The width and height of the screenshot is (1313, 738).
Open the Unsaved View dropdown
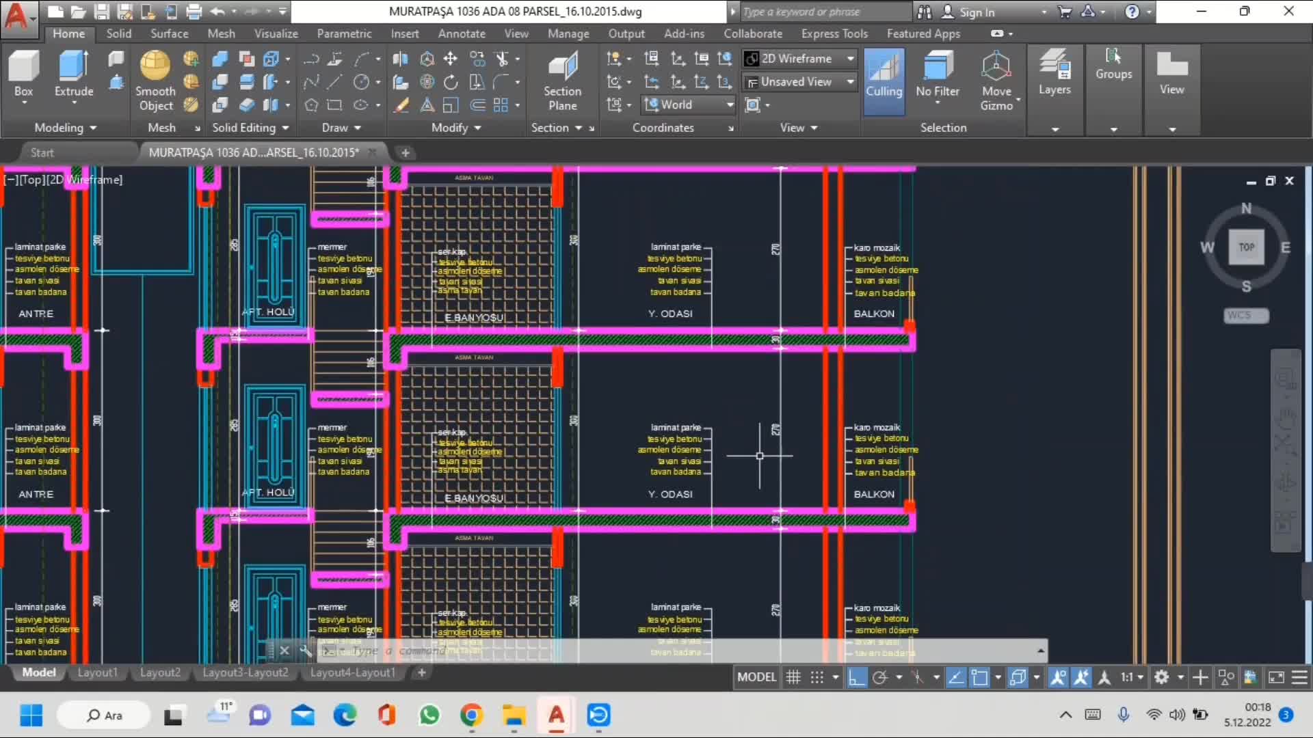point(800,82)
